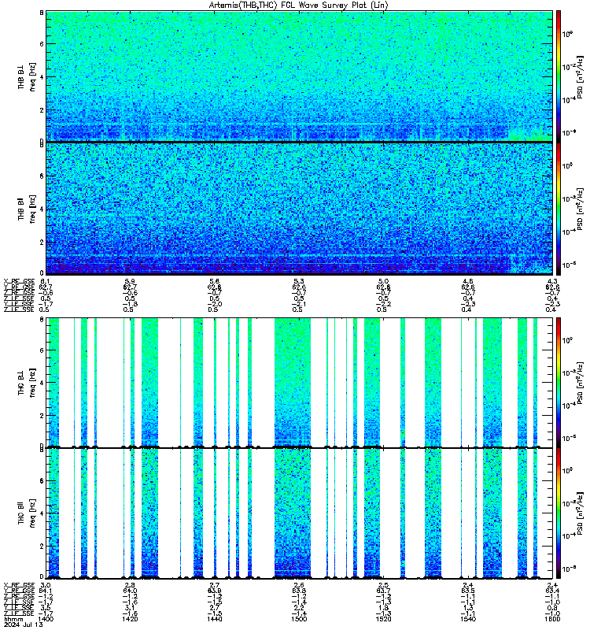Click the THB X_RE_GSE value 4.3
Image resolution: width=590 pixels, height=630 pixels.
pyautogui.click(x=552, y=281)
